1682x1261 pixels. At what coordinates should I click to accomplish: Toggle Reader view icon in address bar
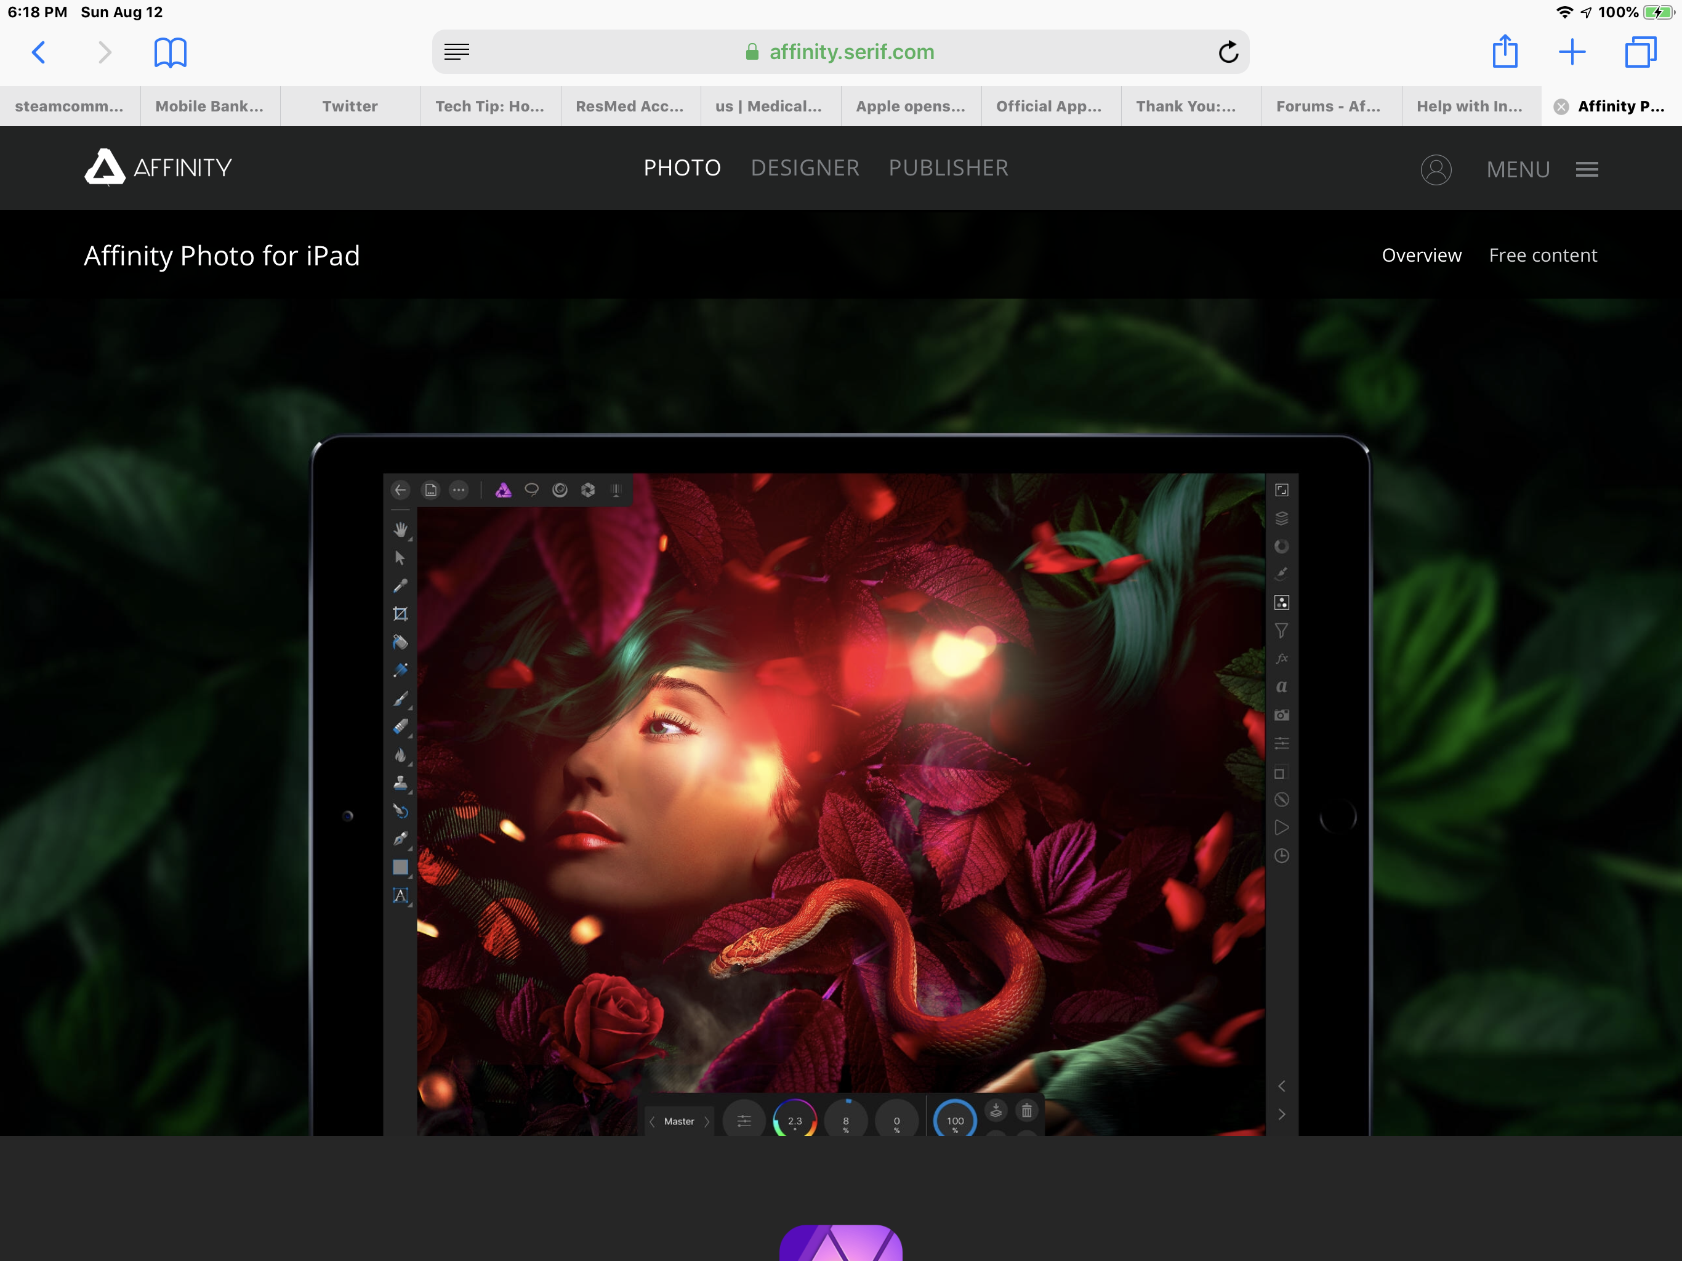pos(457,52)
